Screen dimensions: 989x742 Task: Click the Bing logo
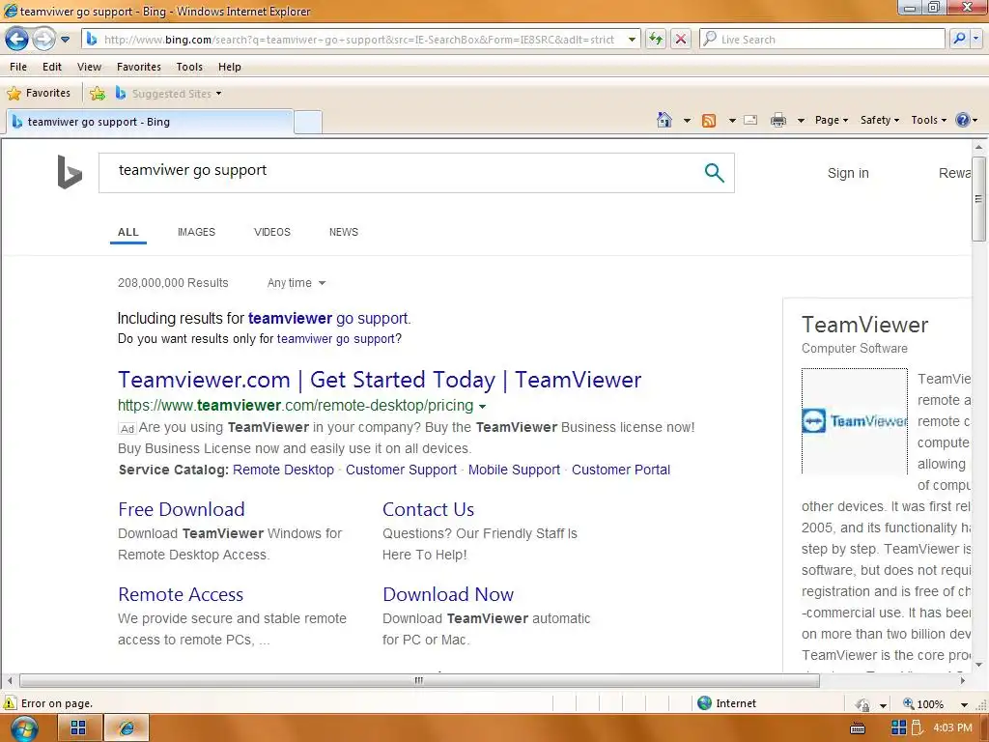click(70, 172)
